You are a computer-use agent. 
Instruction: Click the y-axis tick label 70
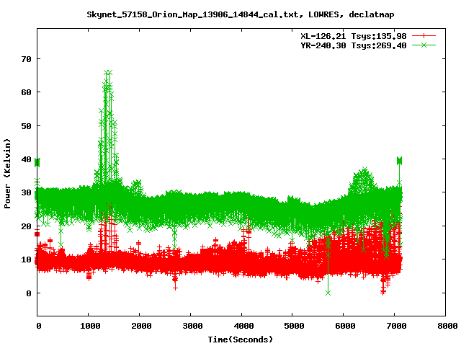pyautogui.click(x=26, y=59)
